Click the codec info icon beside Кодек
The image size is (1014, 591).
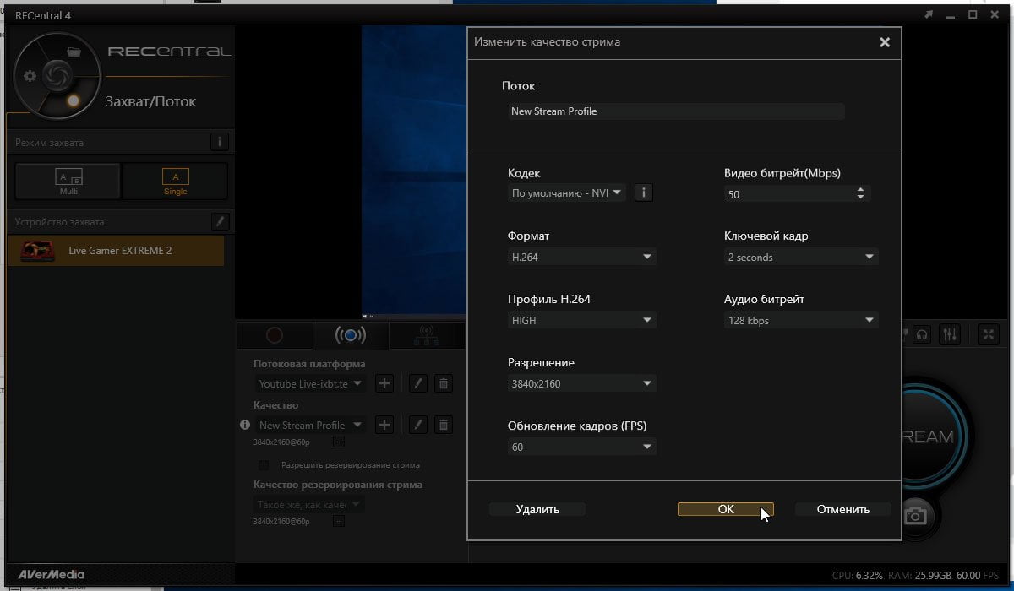coord(643,192)
